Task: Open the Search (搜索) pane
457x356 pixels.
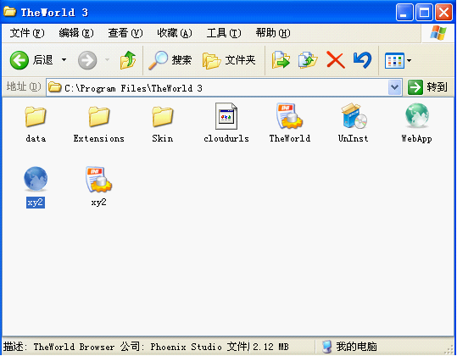Action: pyautogui.click(x=170, y=60)
